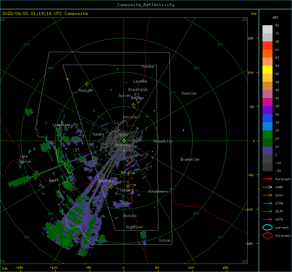This screenshot has height=272, width=292.
Task: Click the magenta 18TS arrow icon
Action: (x=267, y=220)
